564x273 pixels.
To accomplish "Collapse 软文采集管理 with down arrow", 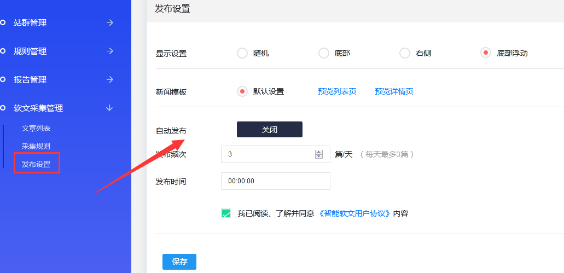I will tap(109, 108).
